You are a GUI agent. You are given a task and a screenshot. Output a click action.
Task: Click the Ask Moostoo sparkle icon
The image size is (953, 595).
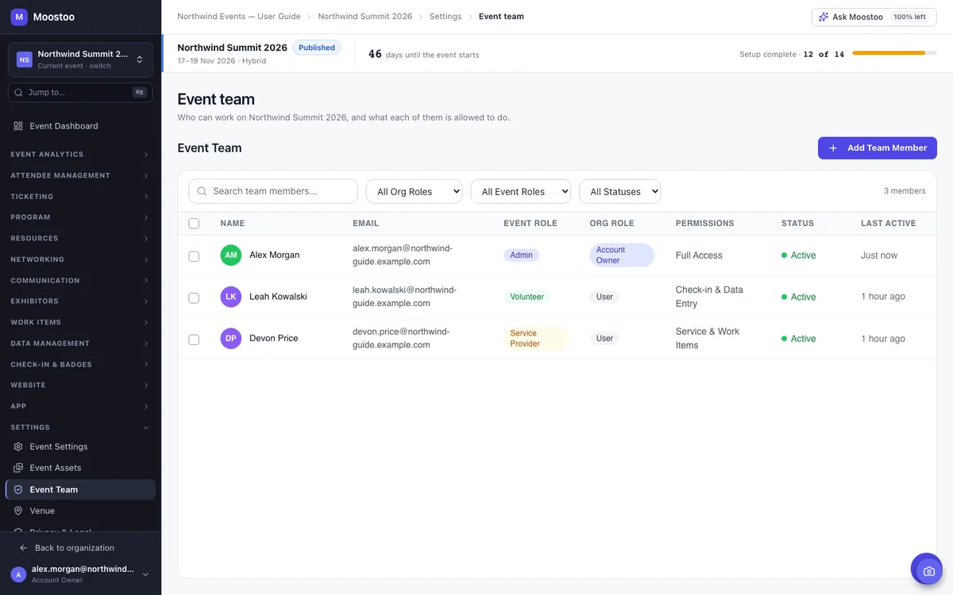tap(824, 17)
